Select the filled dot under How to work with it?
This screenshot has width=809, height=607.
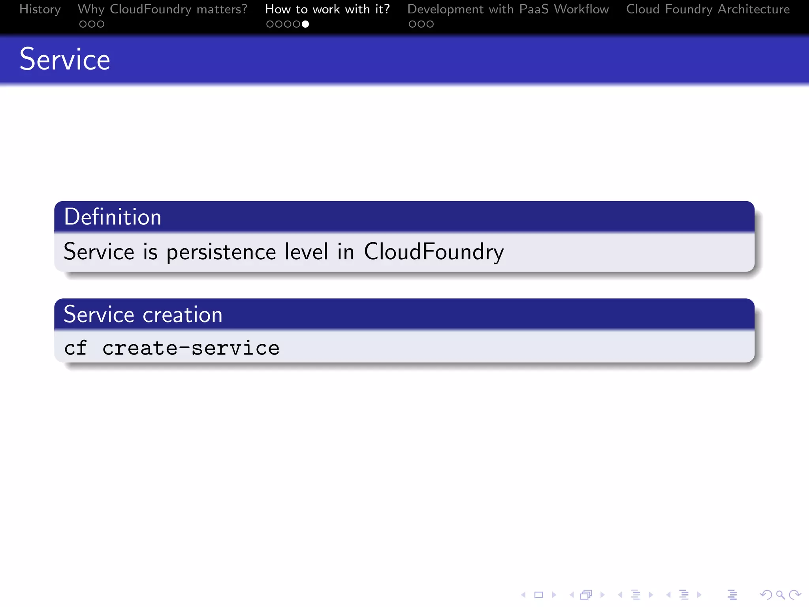coord(305,25)
